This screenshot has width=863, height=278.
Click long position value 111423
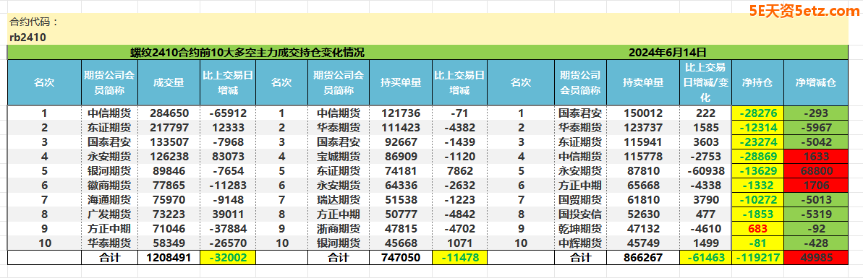point(401,128)
